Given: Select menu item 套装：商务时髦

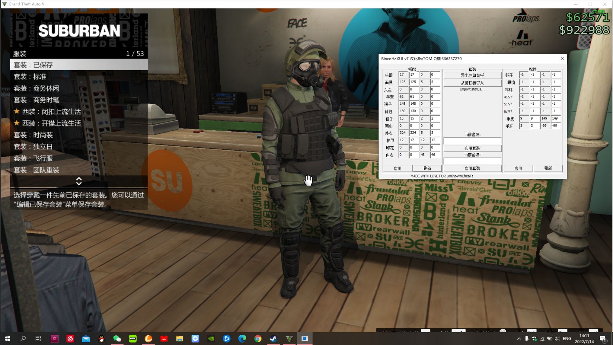Looking at the screenshot, I should coord(79,100).
